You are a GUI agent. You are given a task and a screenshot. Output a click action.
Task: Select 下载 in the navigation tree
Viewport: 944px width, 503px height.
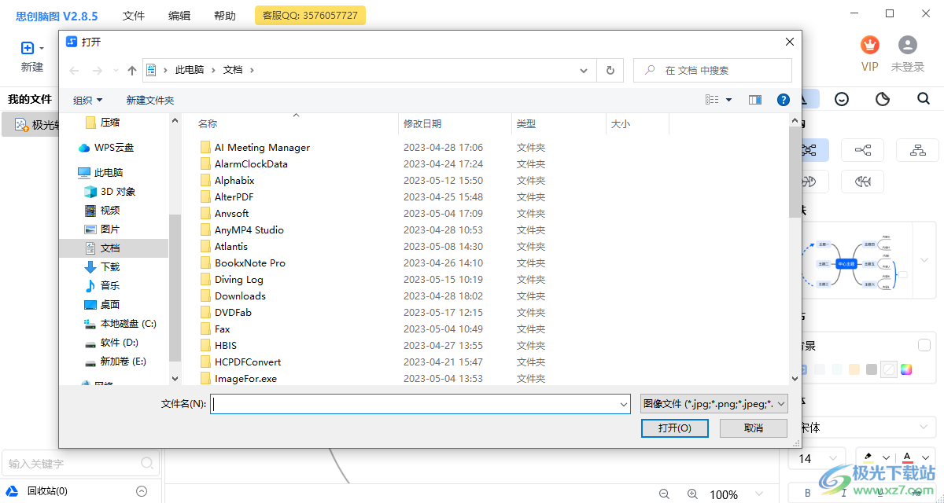pyautogui.click(x=110, y=267)
